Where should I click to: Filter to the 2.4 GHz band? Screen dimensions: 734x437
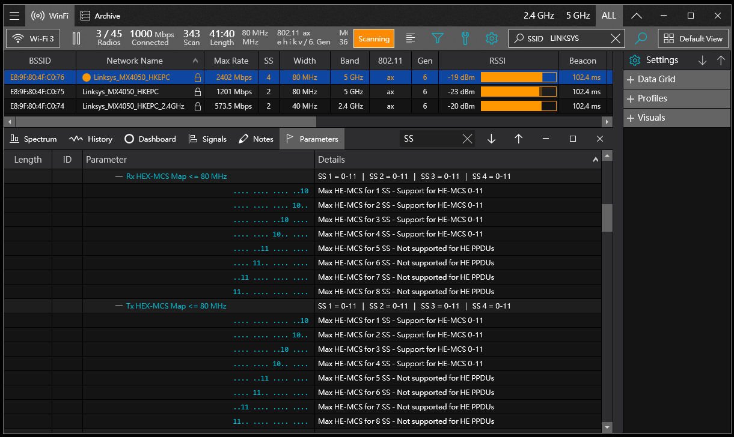point(539,16)
